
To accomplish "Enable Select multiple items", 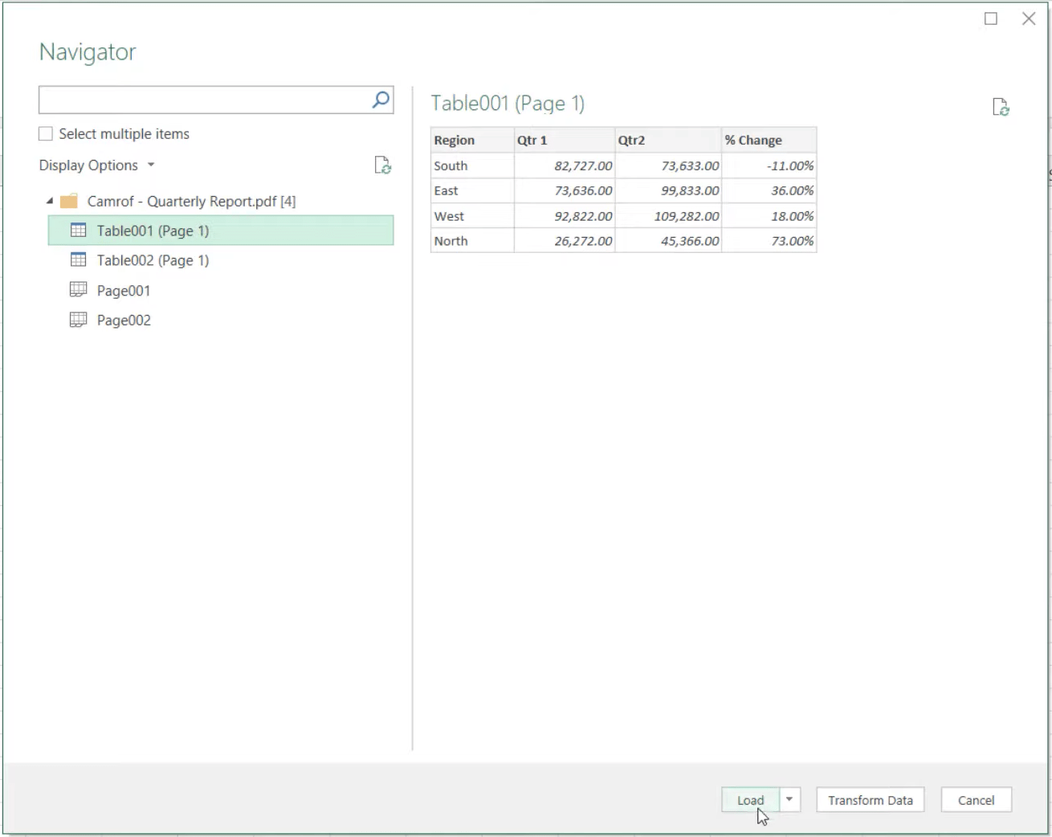I will coord(45,133).
